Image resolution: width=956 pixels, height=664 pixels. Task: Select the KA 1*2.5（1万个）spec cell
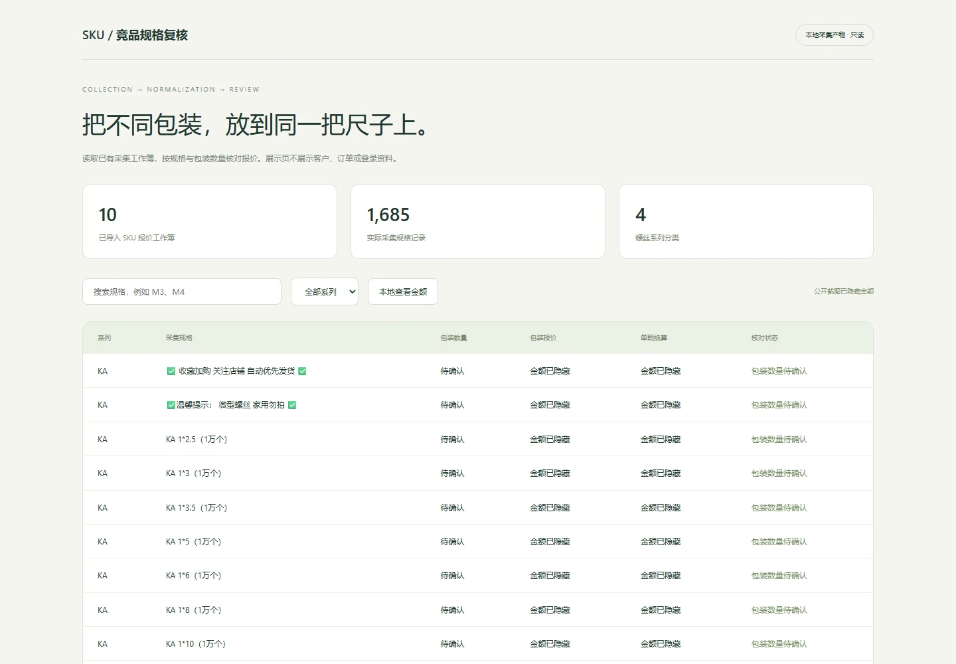pos(197,440)
